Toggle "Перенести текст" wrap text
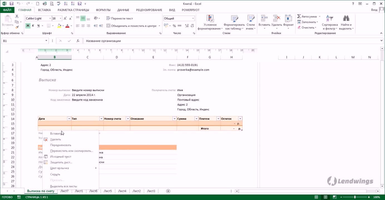 (x=120, y=18)
